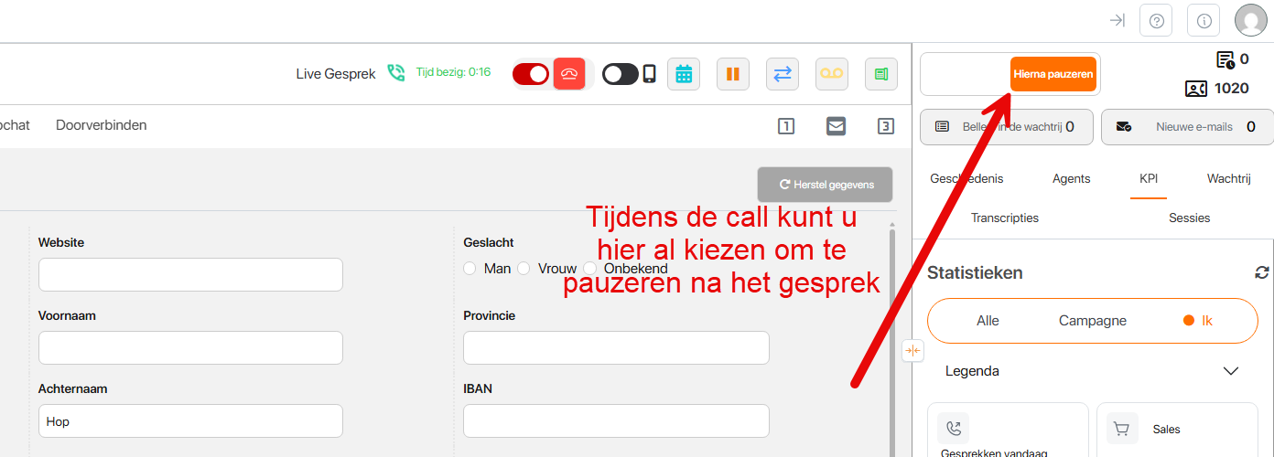Expand the Legenda section chevron
The image size is (1274, 457).
[x=1231, y=371]
